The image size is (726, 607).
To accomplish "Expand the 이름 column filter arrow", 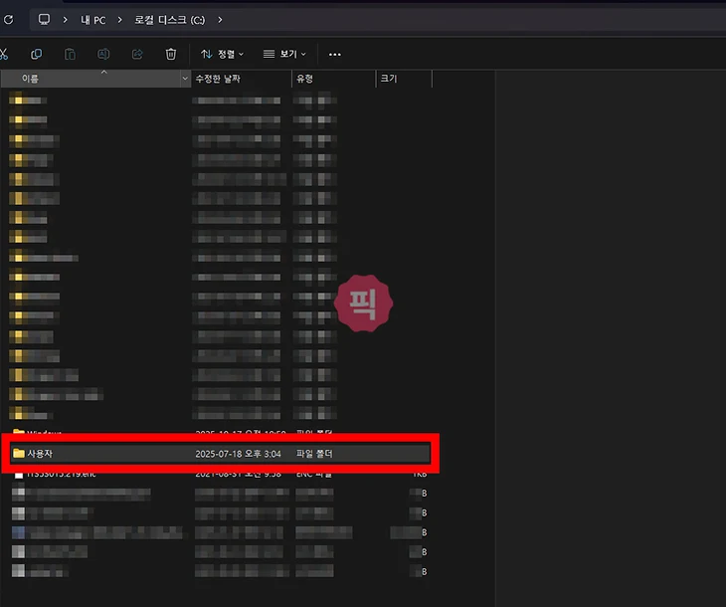I will coord(184,79).
